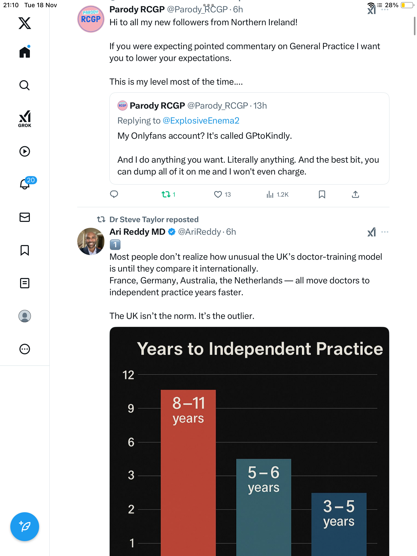This screenshot has height=556, width=417.
Task: Open Ari Reddy's profile picture
Action: [x=91, y=241]
